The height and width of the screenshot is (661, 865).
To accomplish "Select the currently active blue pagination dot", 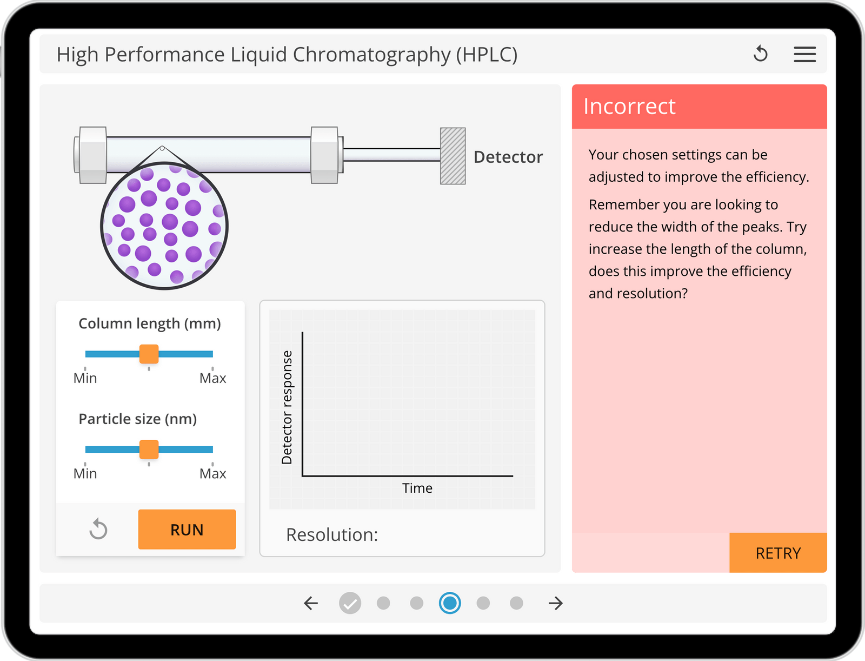I will [x=449, y=601].
